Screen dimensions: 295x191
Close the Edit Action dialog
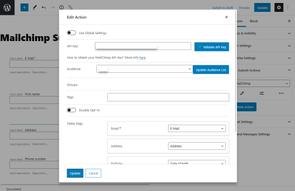(226, 17)
